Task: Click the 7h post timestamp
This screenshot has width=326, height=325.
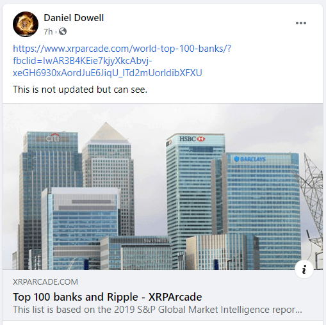Action: (48, 32)
